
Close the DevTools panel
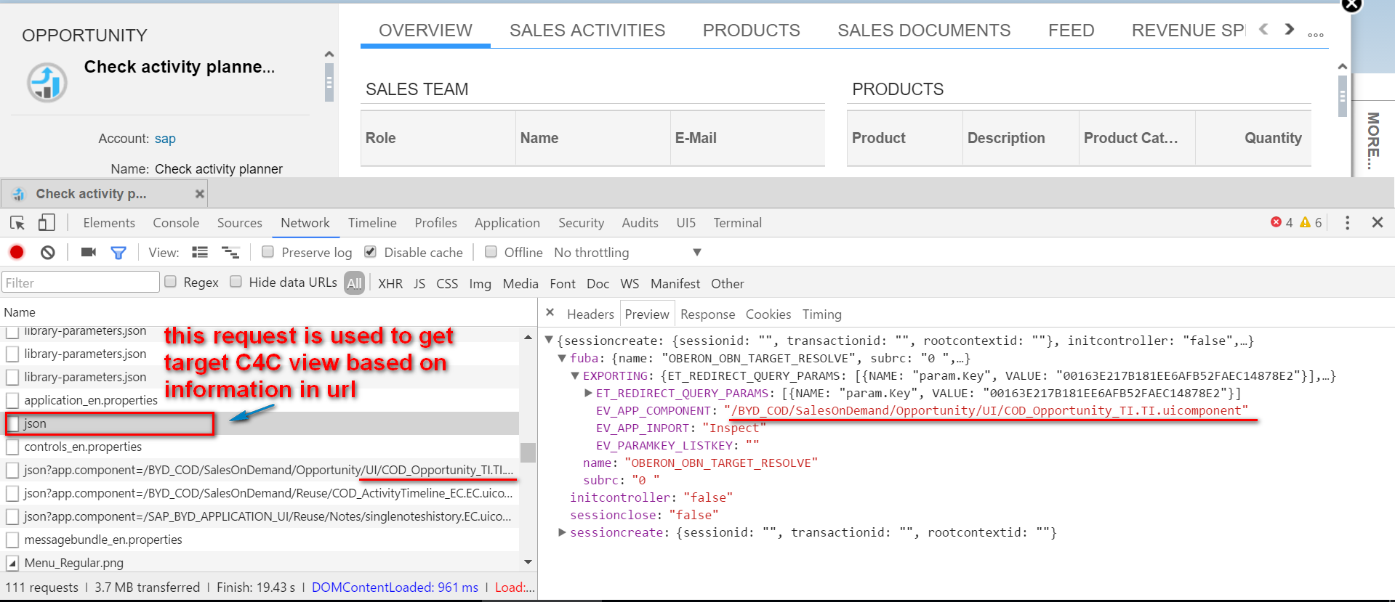pyautogui.click(x=1377, y=222)
